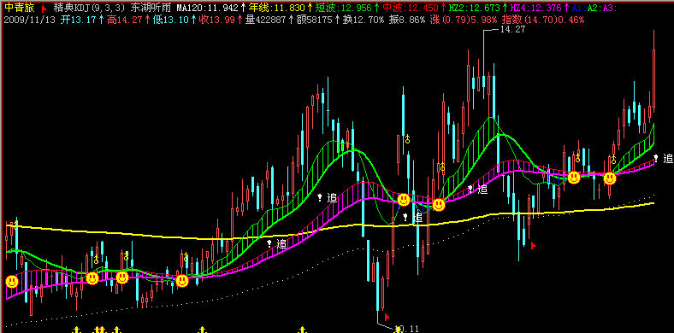Click the turnover rate 换12.70%
This screenshot has height=333, width=674.
(364, 20)
